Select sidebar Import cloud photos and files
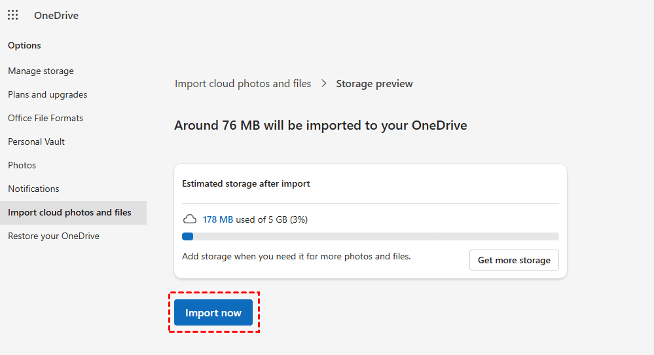This screenshot has height=355, width=654. click(69, 212)
